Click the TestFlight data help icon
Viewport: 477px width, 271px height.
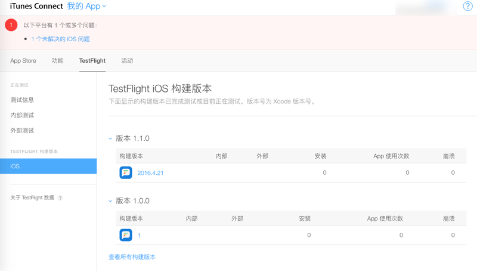60,198
